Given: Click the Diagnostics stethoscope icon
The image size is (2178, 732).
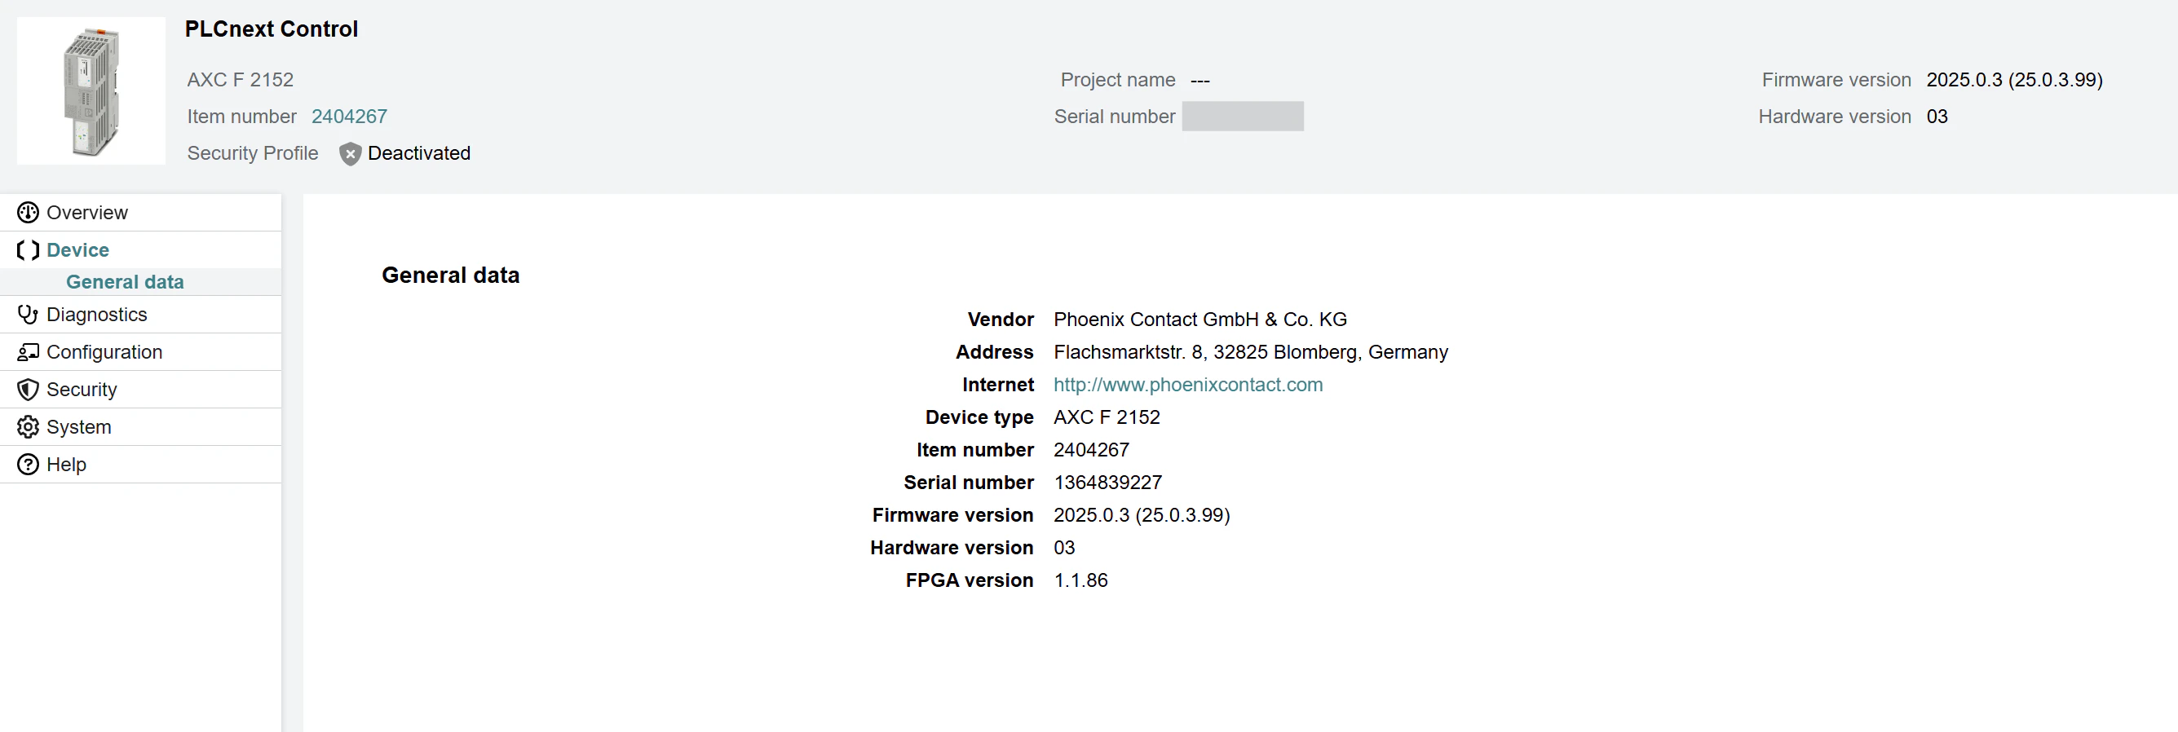Looking at the screenshot, I should 28,315.
